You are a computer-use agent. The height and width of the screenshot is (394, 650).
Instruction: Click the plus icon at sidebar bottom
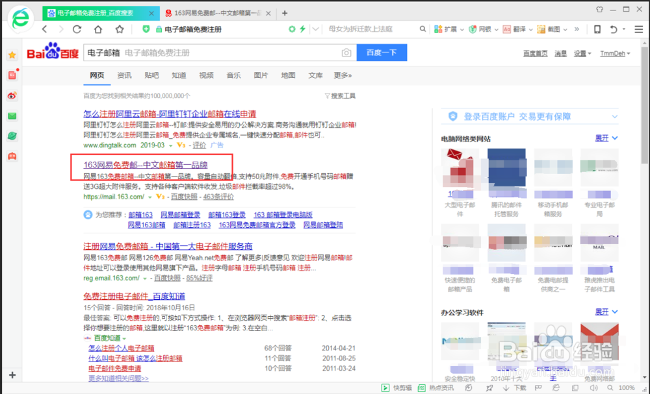pos(12,375)
